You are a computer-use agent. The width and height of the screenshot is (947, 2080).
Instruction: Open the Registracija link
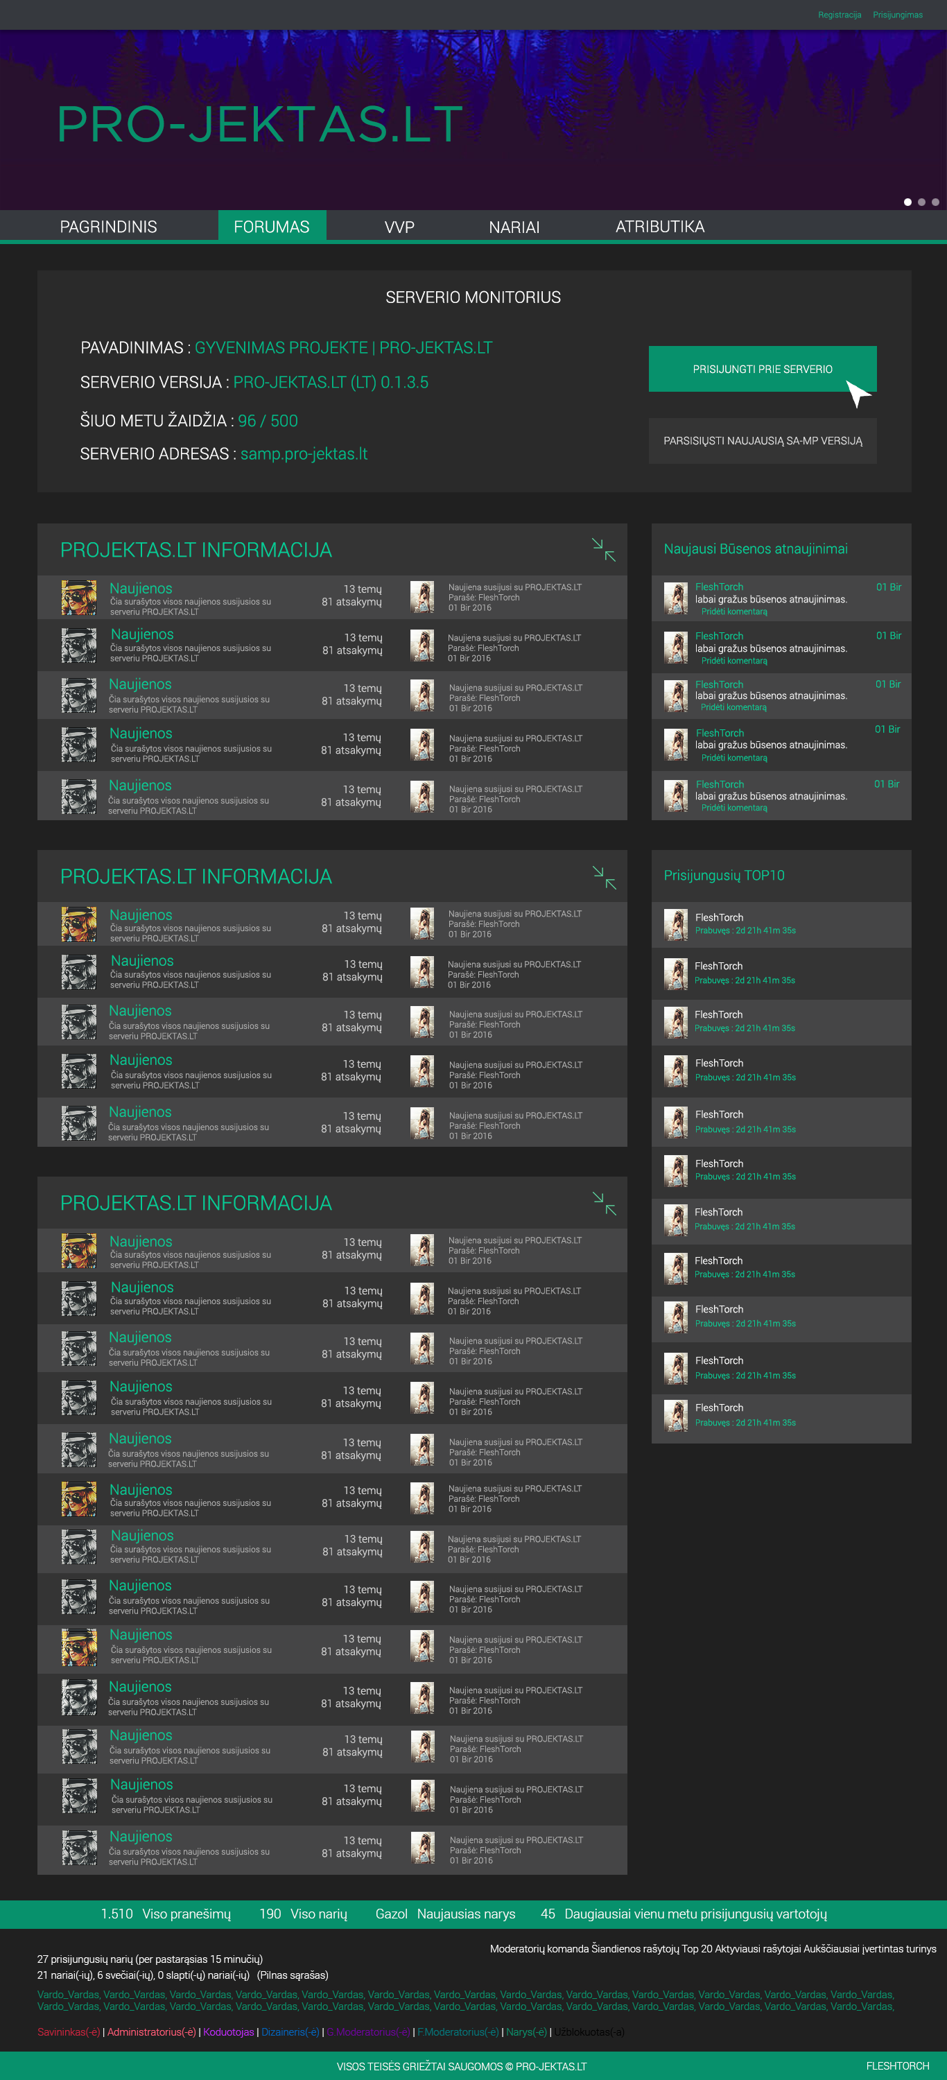(839, 15)
